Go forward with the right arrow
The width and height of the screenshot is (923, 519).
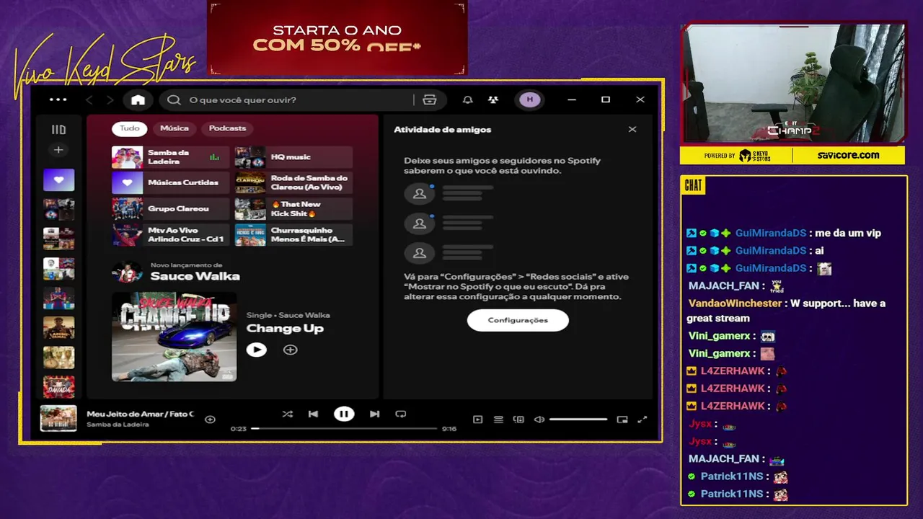click(110, 99)
